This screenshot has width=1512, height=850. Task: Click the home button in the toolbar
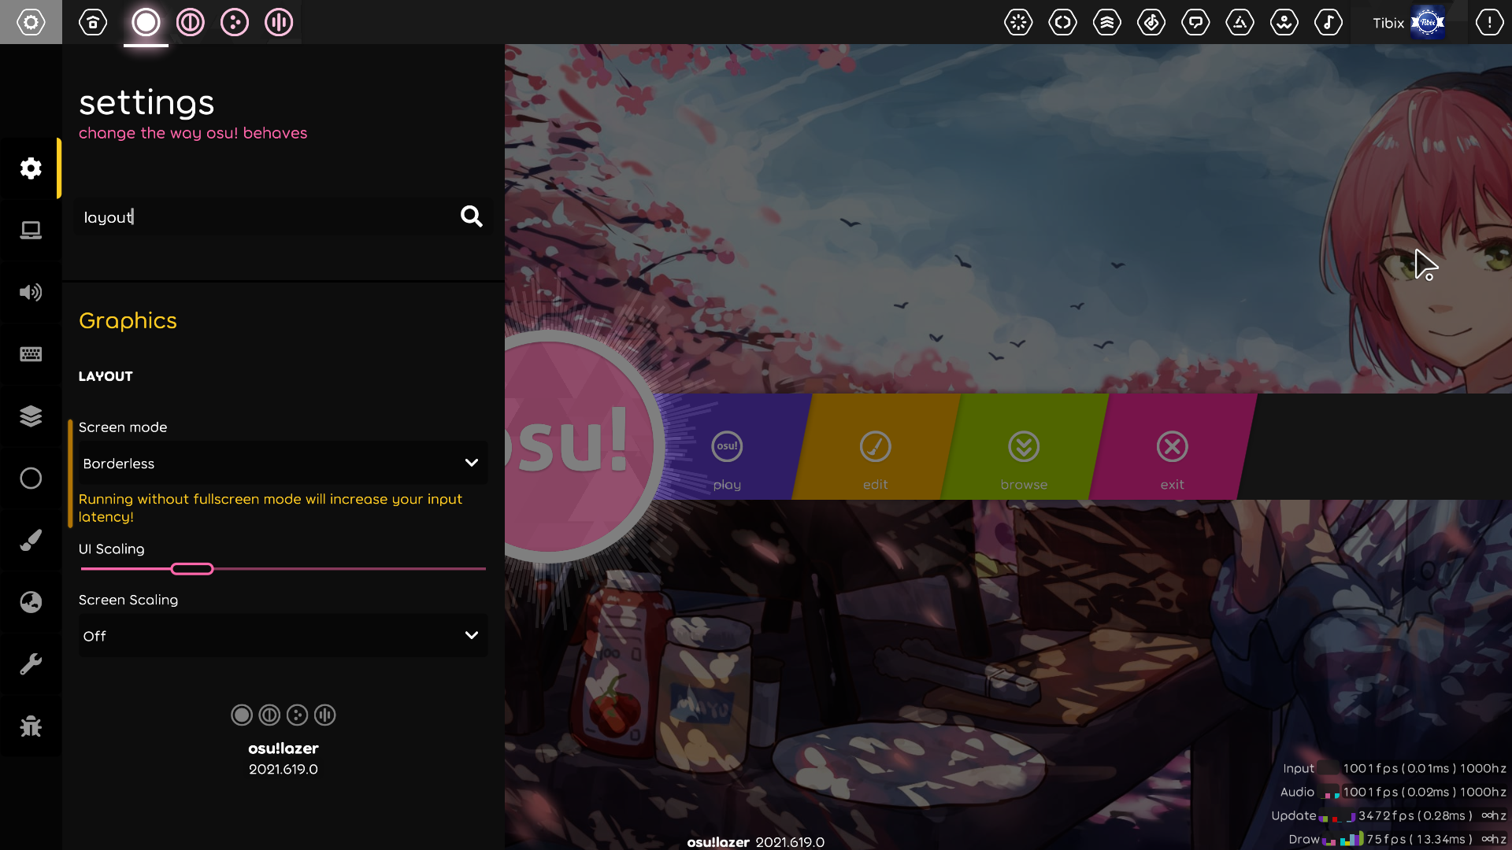coord(92,22)
